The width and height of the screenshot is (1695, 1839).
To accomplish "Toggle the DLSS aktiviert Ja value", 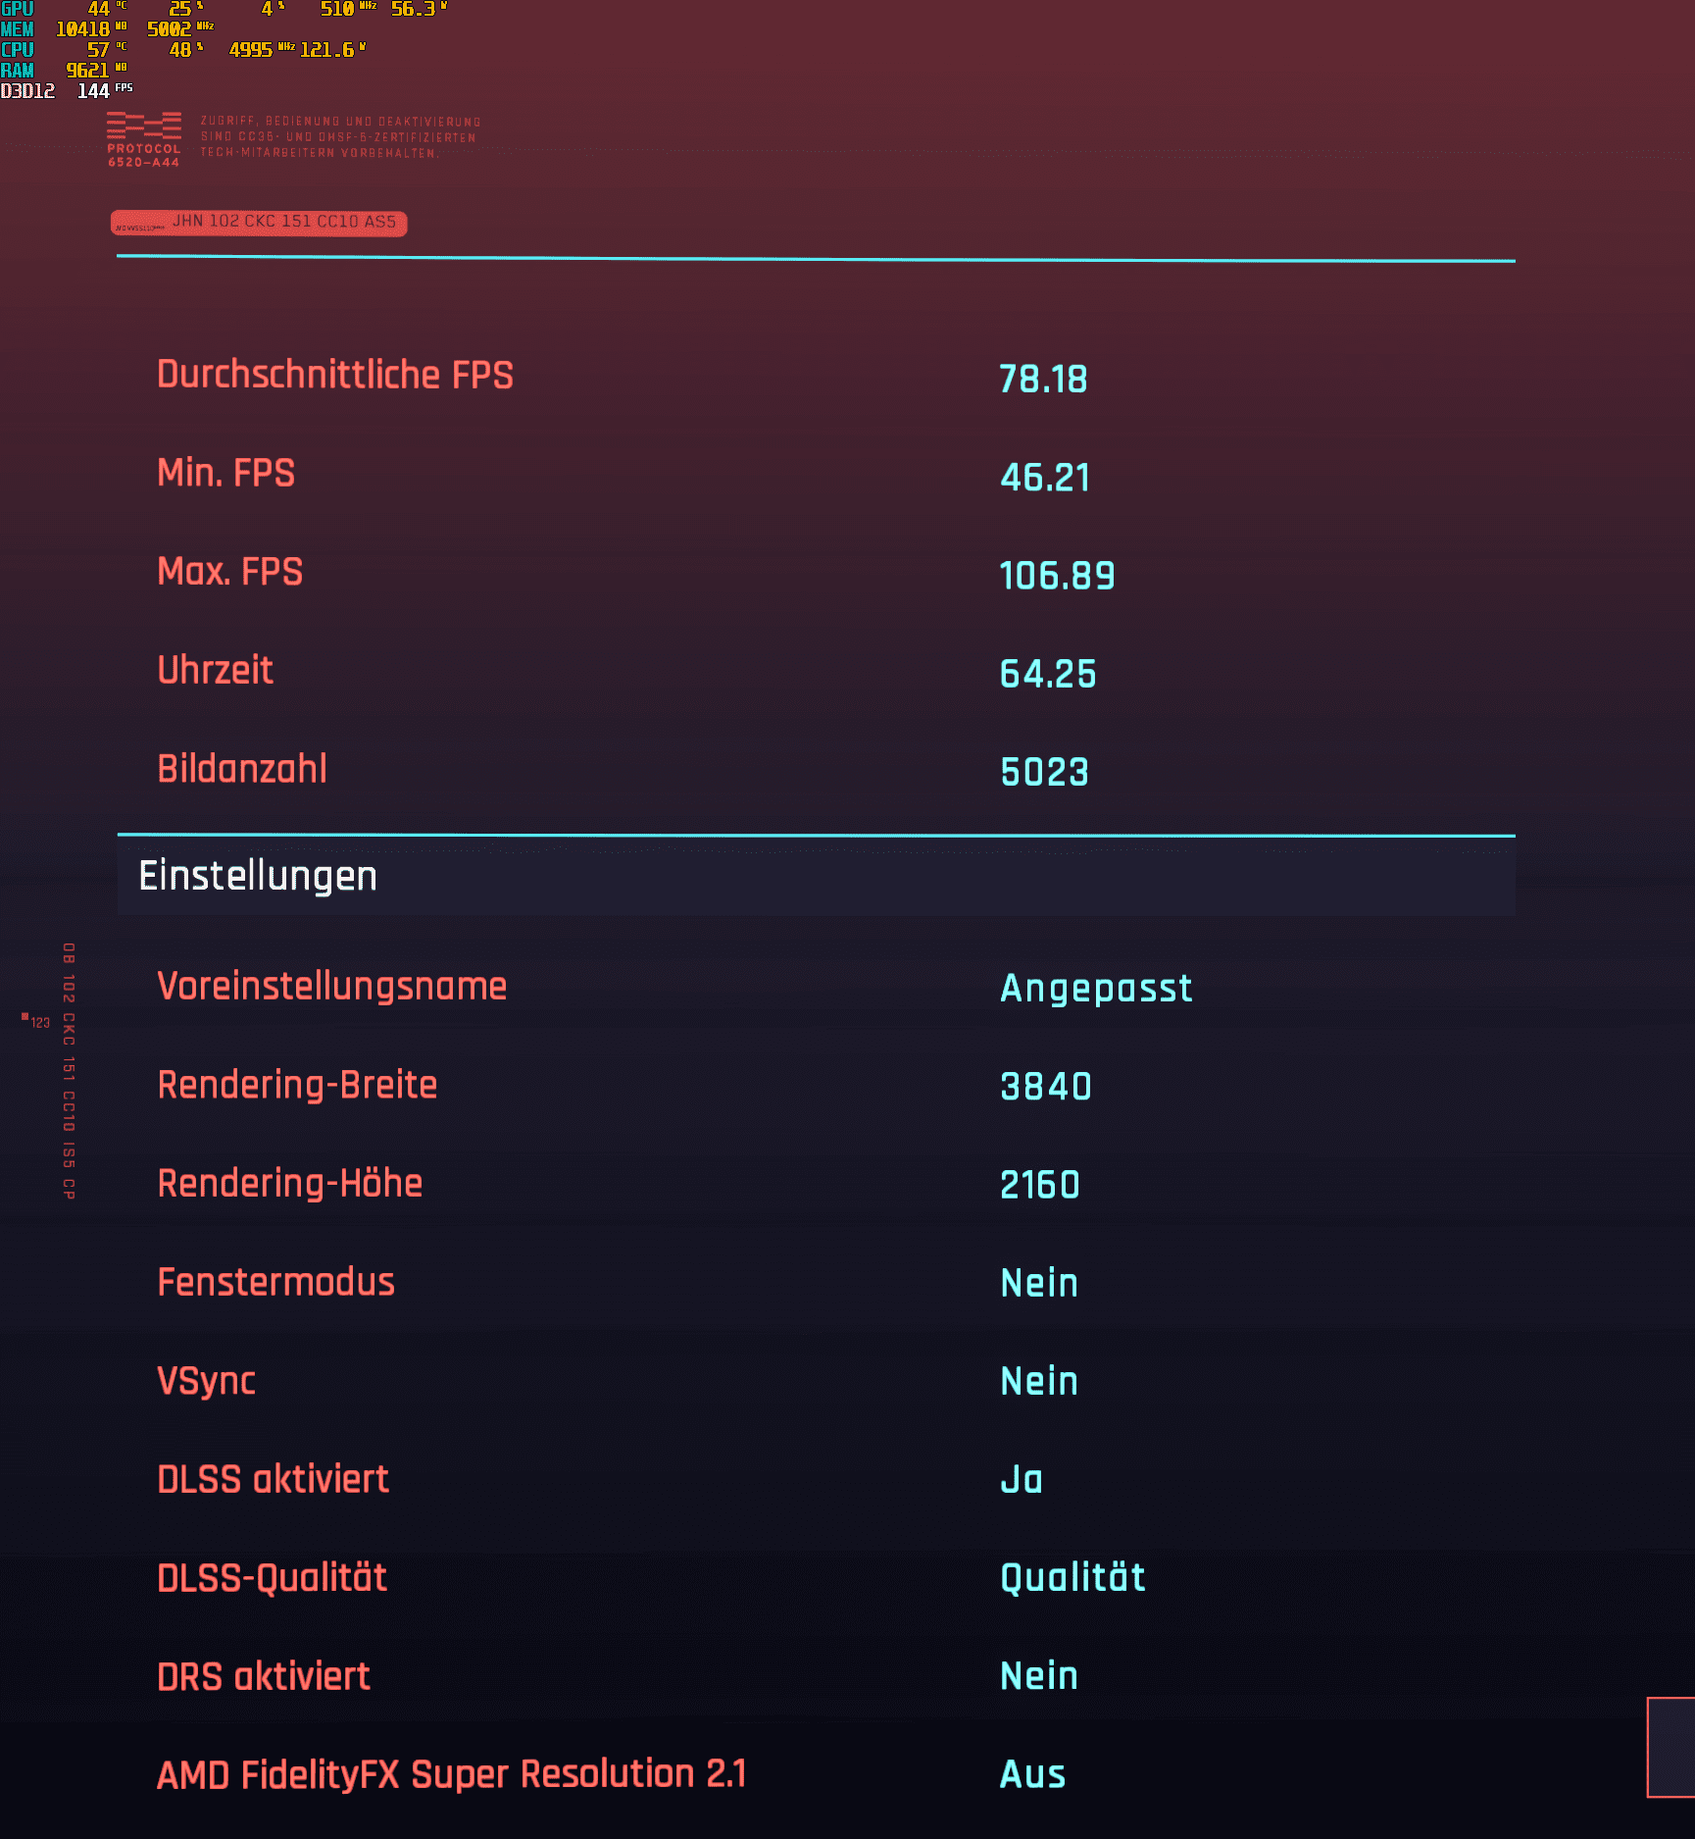I will pos(1021,1479).
